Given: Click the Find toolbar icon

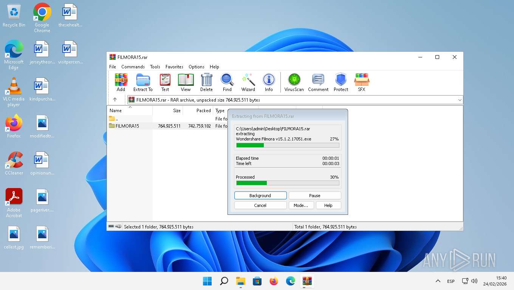Looking at the screenshot, I should click(x=227, y=82).
